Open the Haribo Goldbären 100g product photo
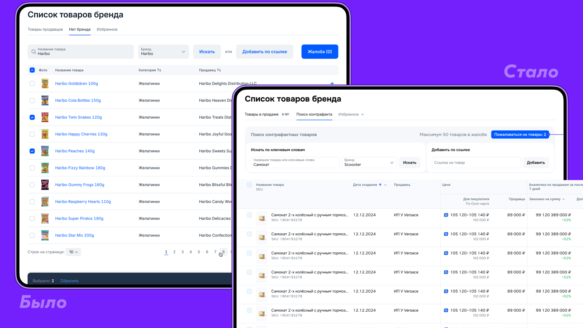Screen dimensions: 583x328 tap(45, 83)
